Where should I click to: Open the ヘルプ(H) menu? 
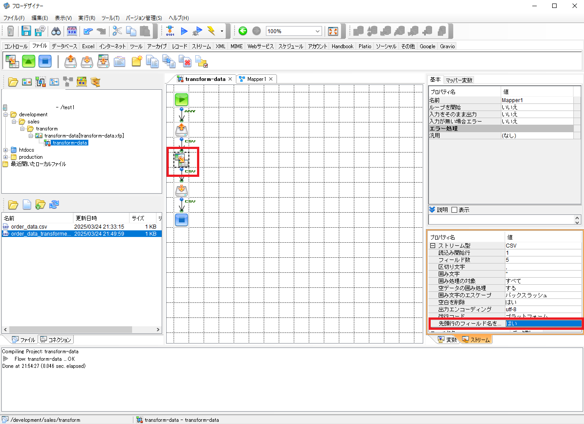(178, 18)
